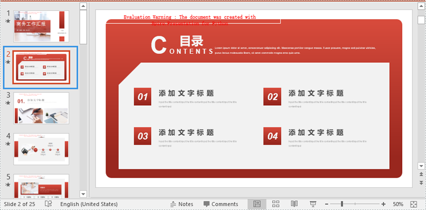Click the animation star under slide 2
The image size is (426, 210).
[8, 62]
